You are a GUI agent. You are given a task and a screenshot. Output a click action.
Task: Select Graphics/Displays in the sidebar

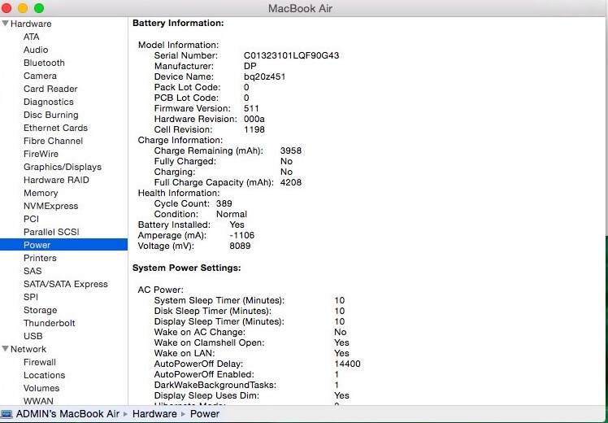(x=63, y=167)
